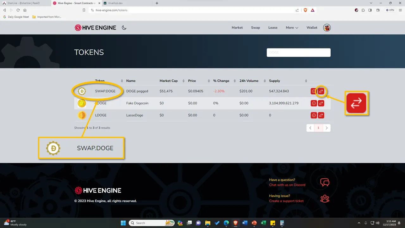
Task: Reload the page
Action: 18,10
